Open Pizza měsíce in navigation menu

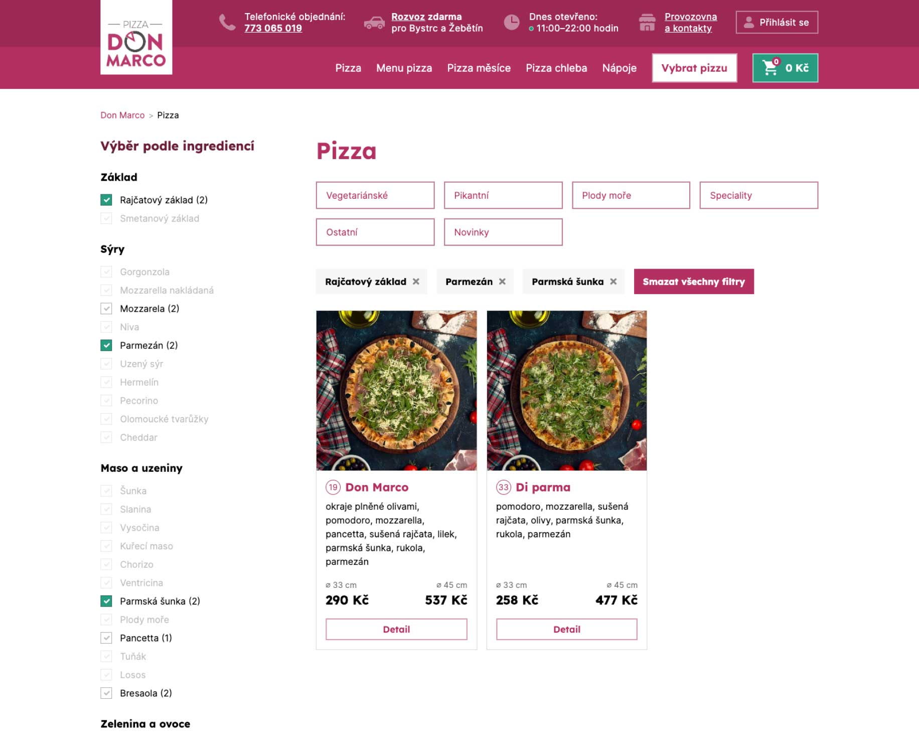[x=479, y=68]
